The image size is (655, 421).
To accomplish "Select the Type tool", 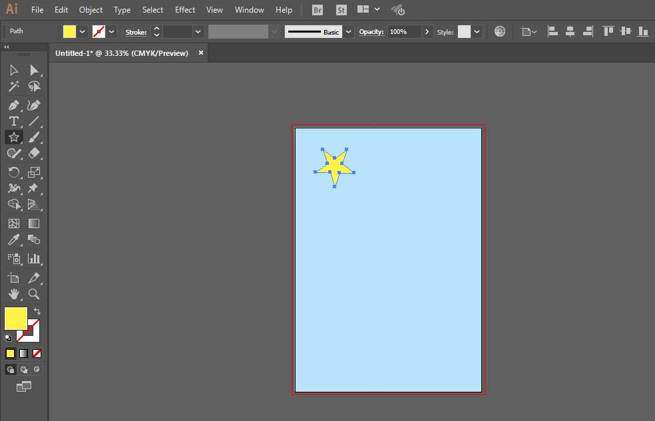I will (13, 121).
